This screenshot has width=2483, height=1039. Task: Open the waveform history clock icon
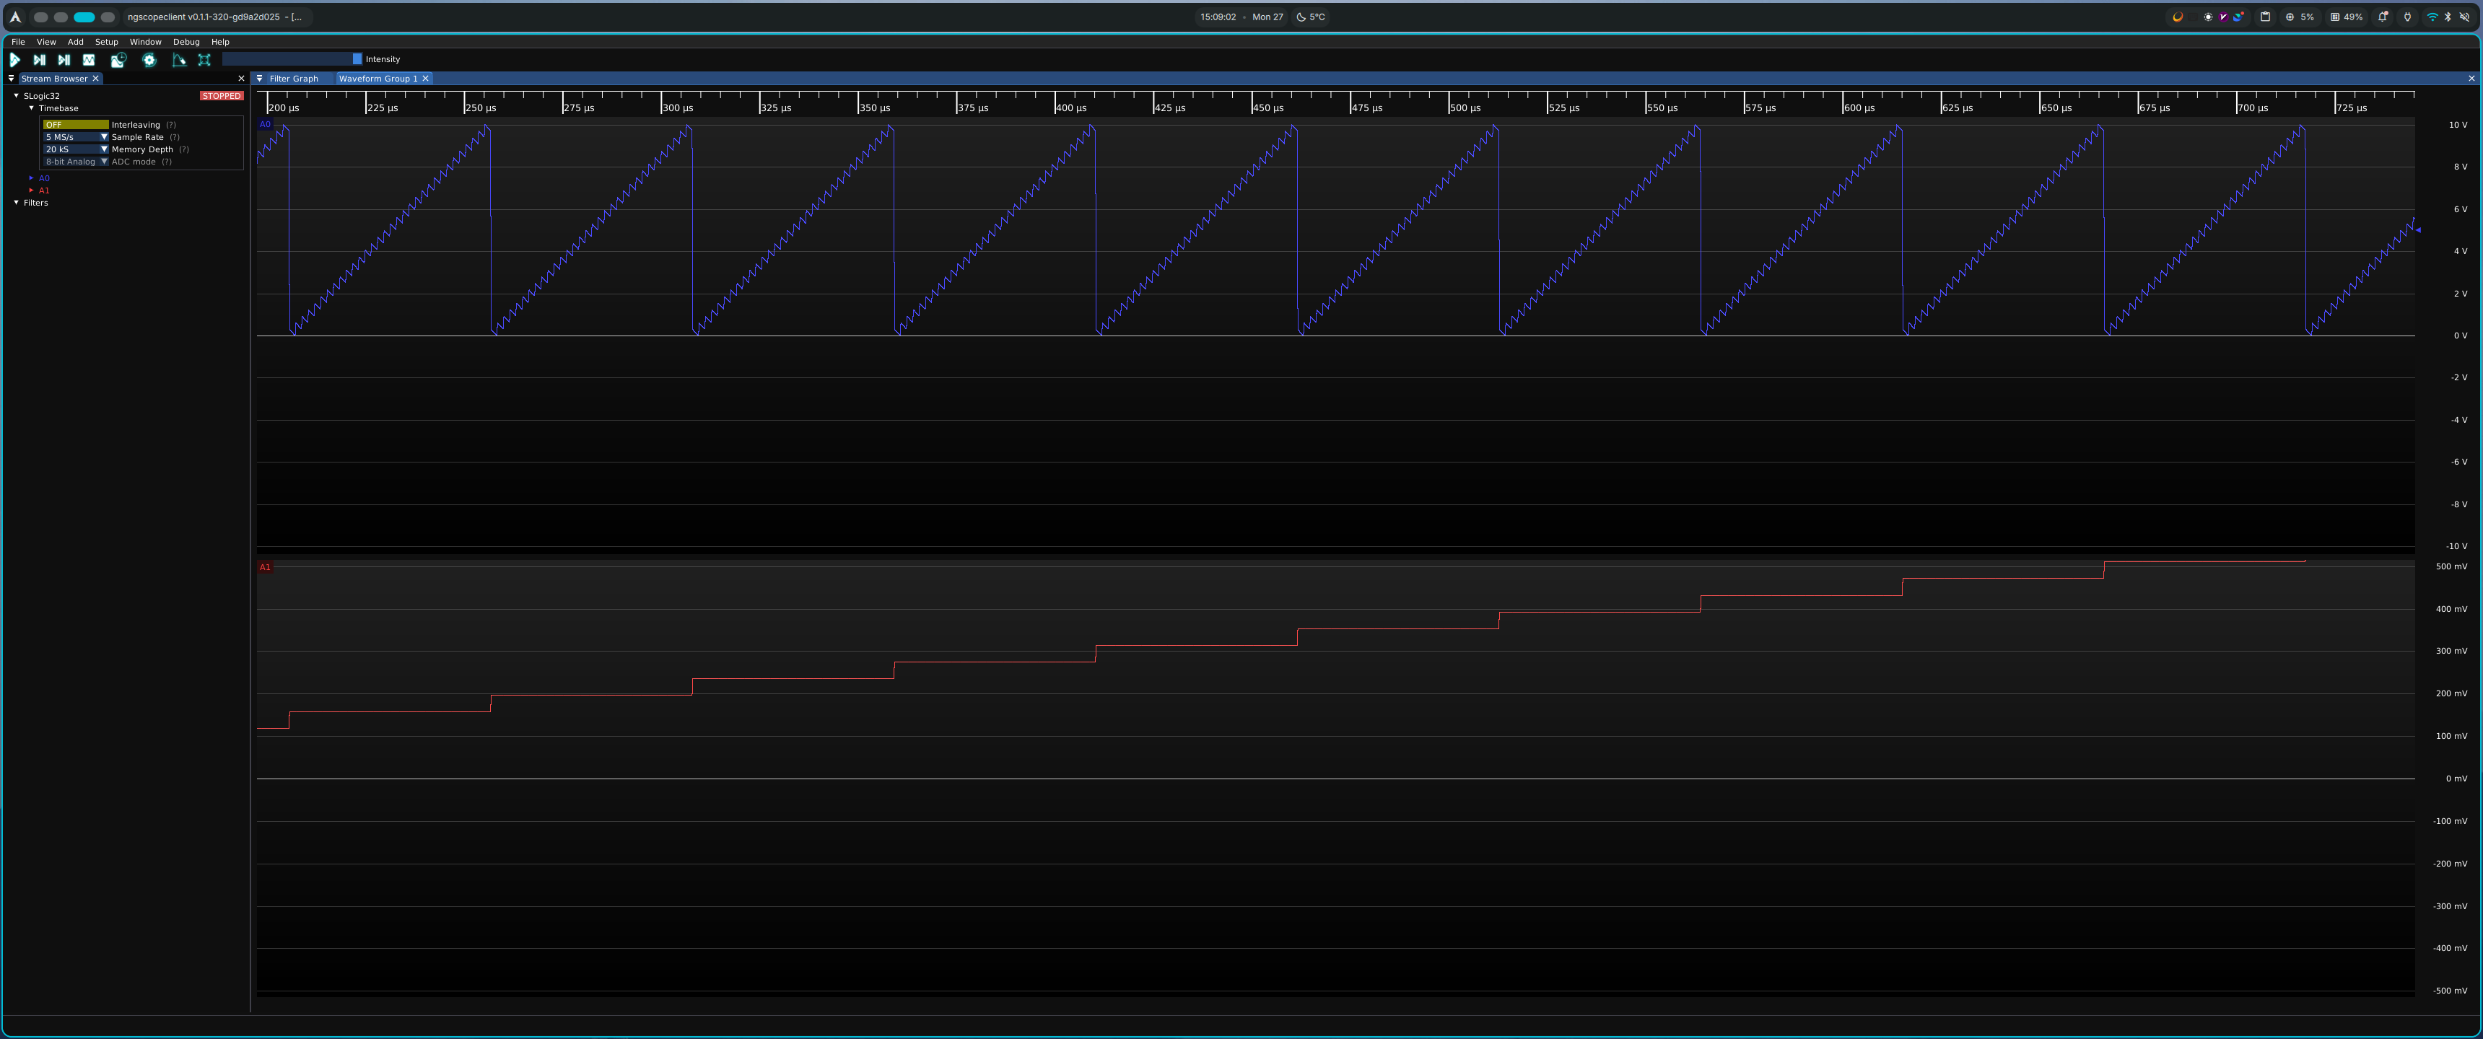click(x=118, y=60)
